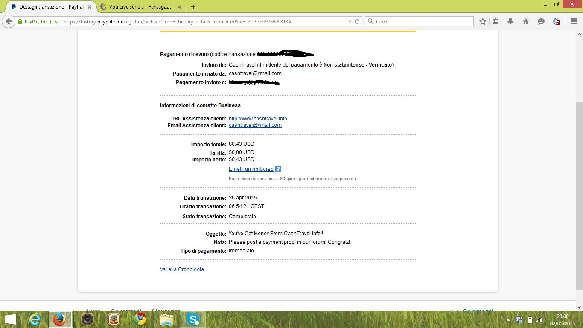Show hidden system tray icons arrow
583x328 pixels.
(508, 320)
